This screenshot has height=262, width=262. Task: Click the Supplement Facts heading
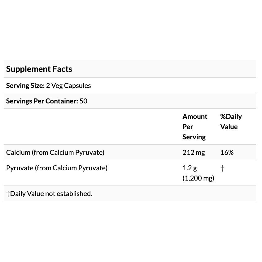click(39, 69)
